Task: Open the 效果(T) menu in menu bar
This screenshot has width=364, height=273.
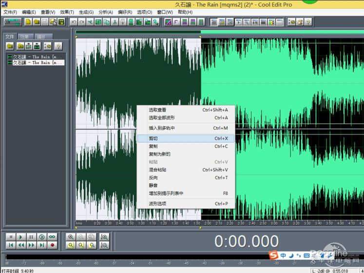Action: coord(67,12)
